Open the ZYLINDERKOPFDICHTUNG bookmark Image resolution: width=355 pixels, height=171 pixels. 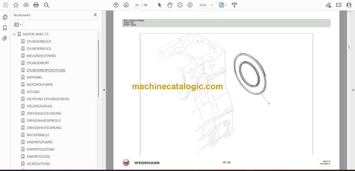[46, 70]
